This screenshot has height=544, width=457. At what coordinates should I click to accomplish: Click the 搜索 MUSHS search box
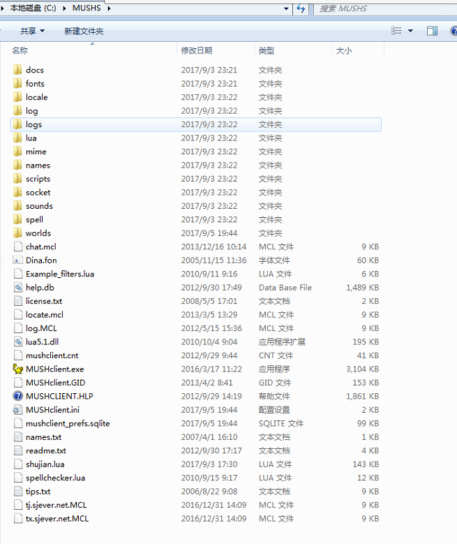click(x=385, y=8)
